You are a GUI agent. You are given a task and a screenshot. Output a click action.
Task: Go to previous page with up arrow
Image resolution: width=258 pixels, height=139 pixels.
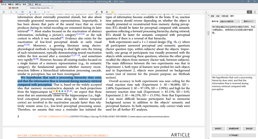30,12
